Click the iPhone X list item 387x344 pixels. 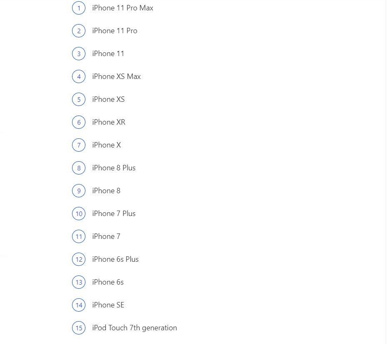tap(106, 145)
